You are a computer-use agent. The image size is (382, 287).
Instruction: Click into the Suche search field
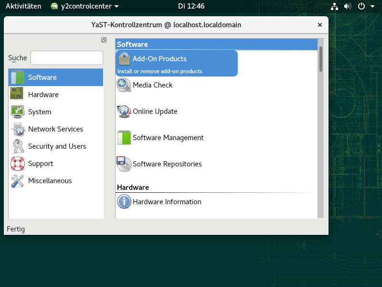(67, 58)
